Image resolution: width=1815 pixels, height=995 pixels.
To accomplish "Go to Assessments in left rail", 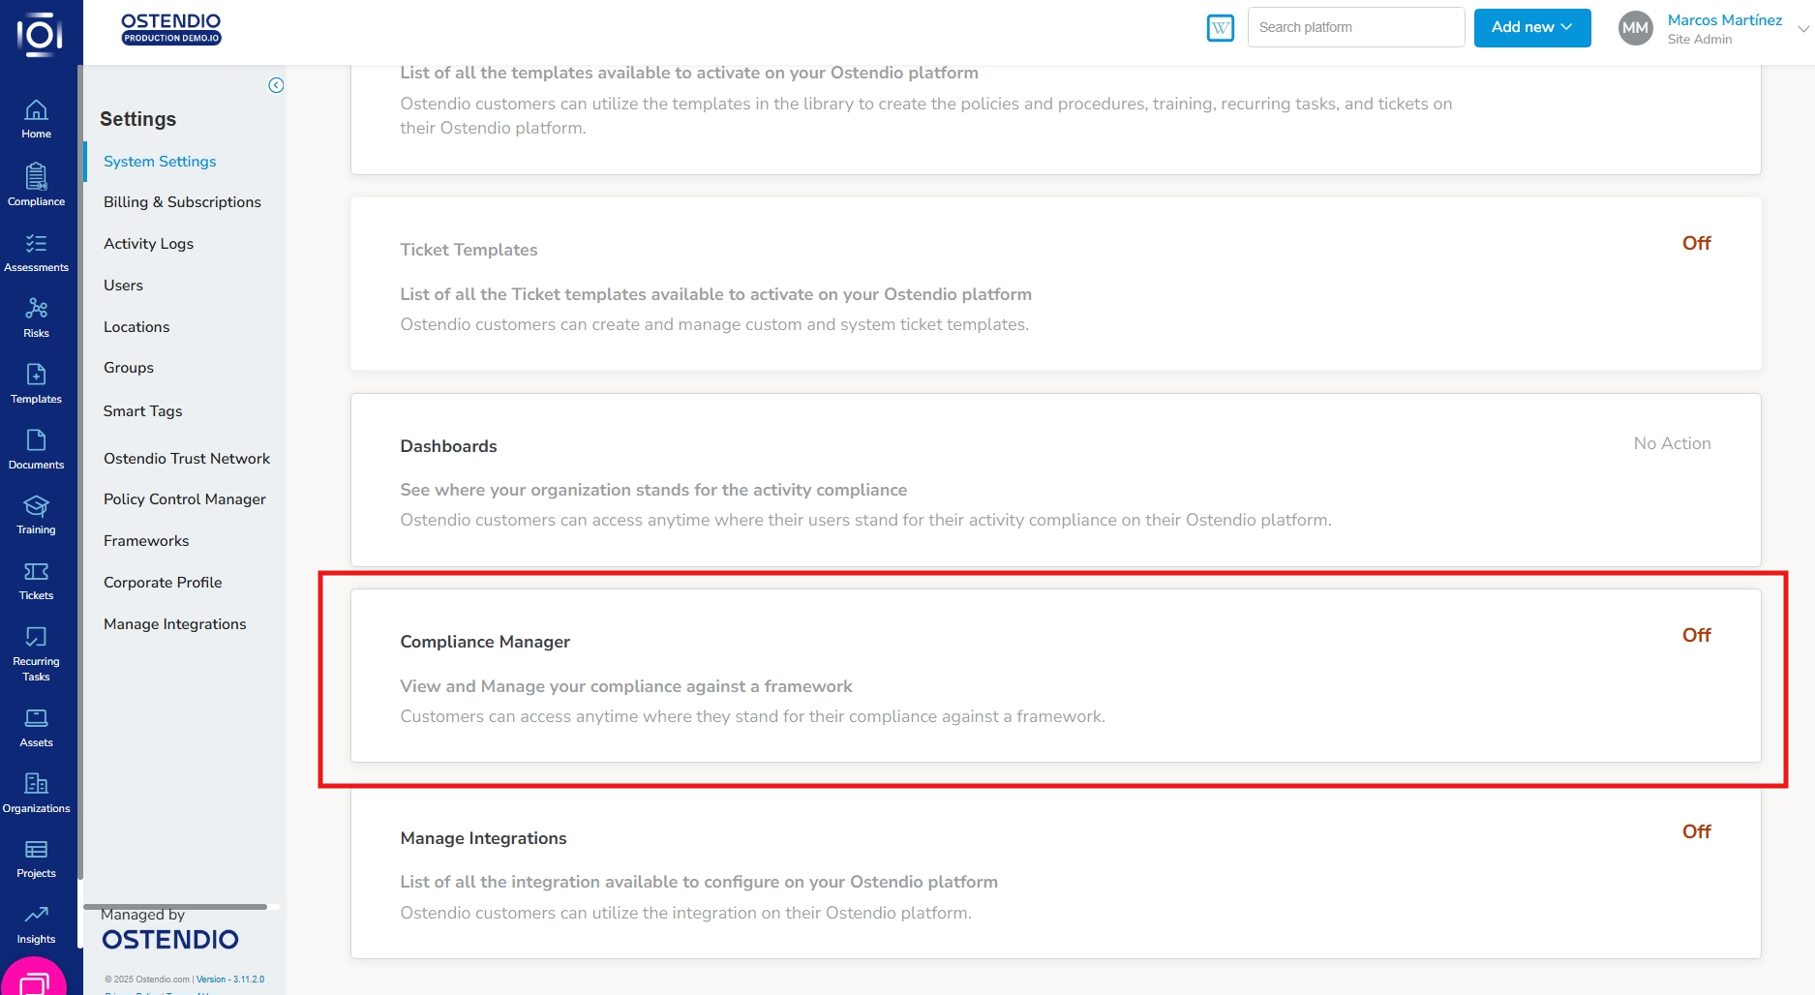I will click(x=36, y=251).
